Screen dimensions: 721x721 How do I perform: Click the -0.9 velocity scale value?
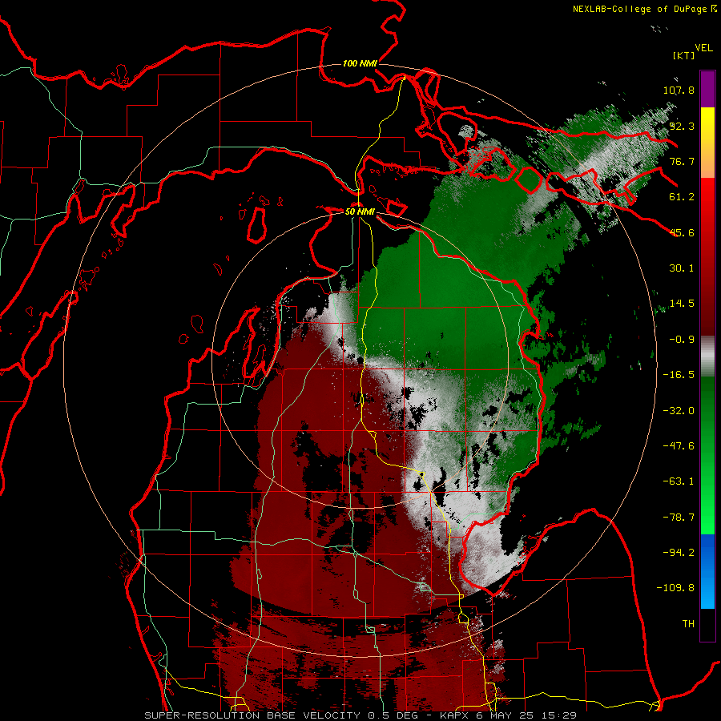pos(682,340)
